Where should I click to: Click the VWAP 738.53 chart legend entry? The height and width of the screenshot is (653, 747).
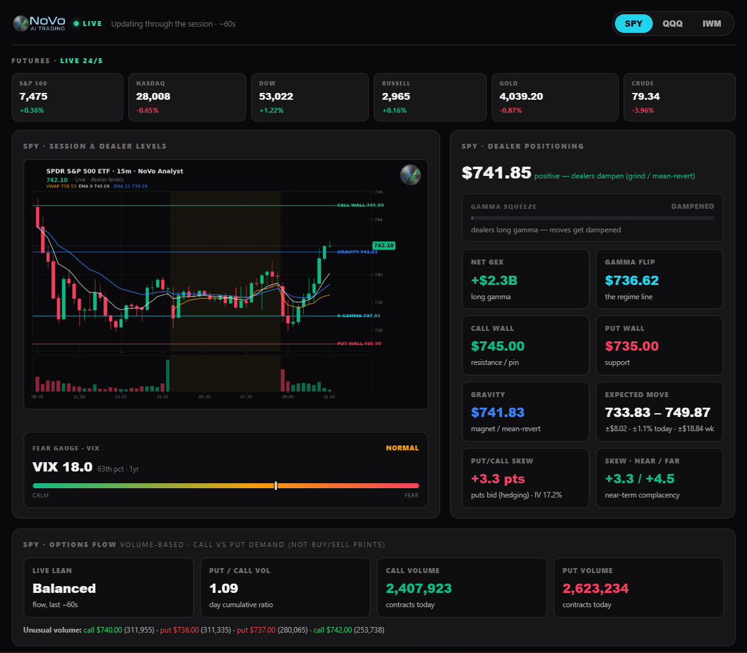(x=61, y=186)
